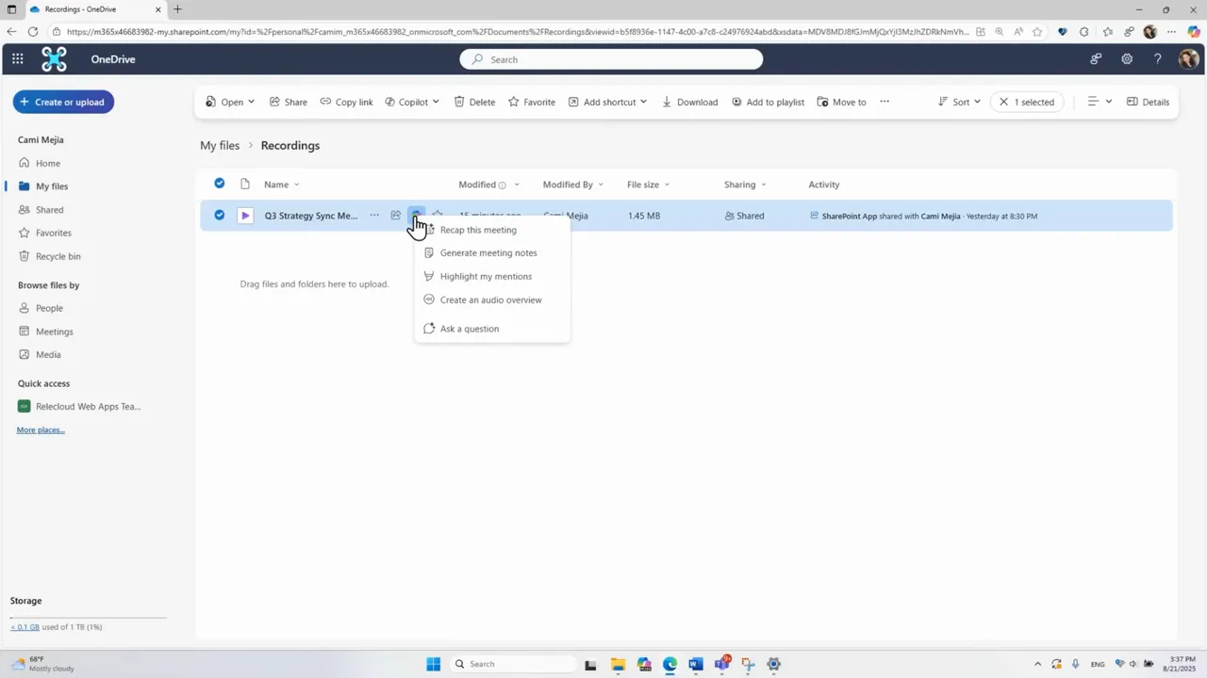This screenshot has width=1207, height=678.
Task: Copy link from the command bar
Action: pos(346,102)
